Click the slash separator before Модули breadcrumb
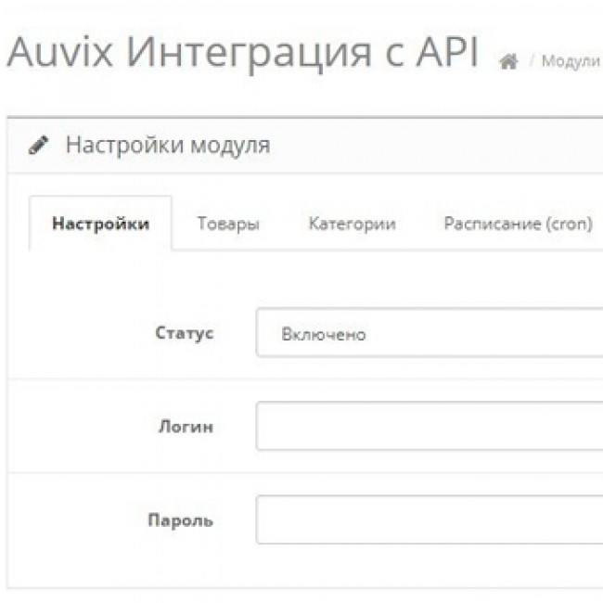 coord(533,63)
